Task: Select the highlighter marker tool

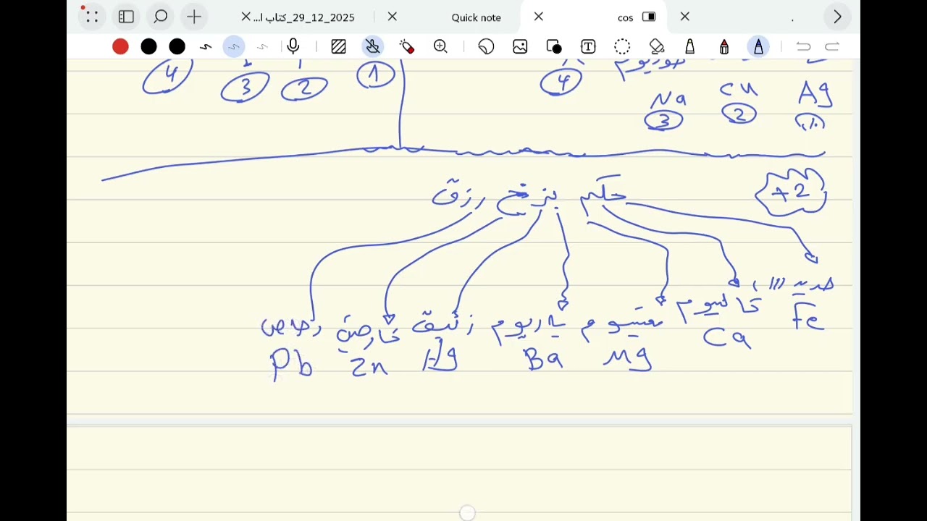Action: 690,47
